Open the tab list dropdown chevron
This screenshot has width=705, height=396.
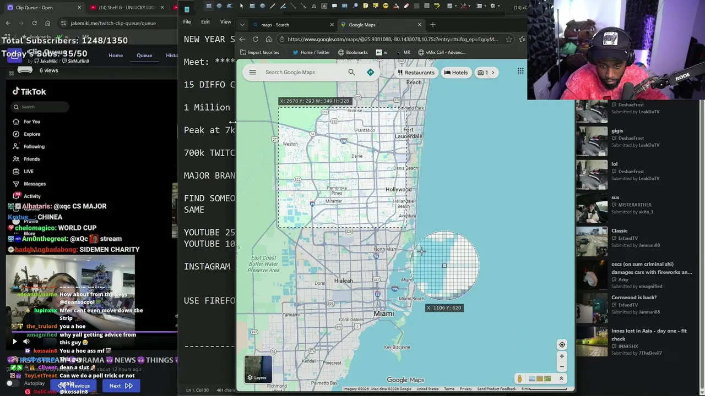(242, 25)
